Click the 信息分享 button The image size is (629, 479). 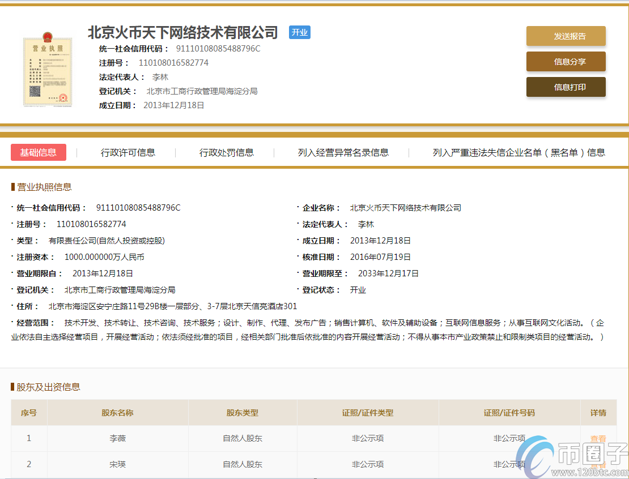tap(566, 62)
